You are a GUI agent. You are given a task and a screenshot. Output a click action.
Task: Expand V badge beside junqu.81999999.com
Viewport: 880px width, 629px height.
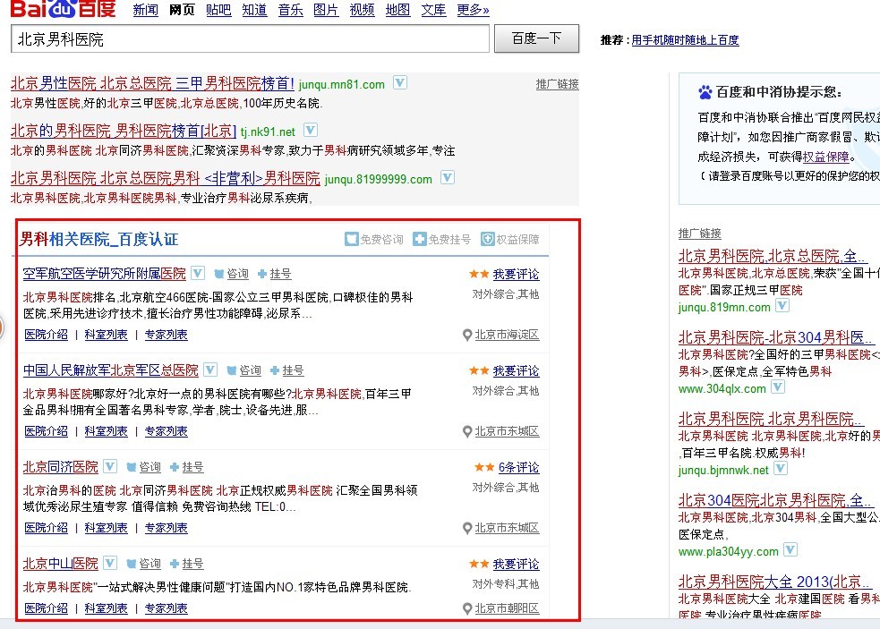(x=448, y=178)
